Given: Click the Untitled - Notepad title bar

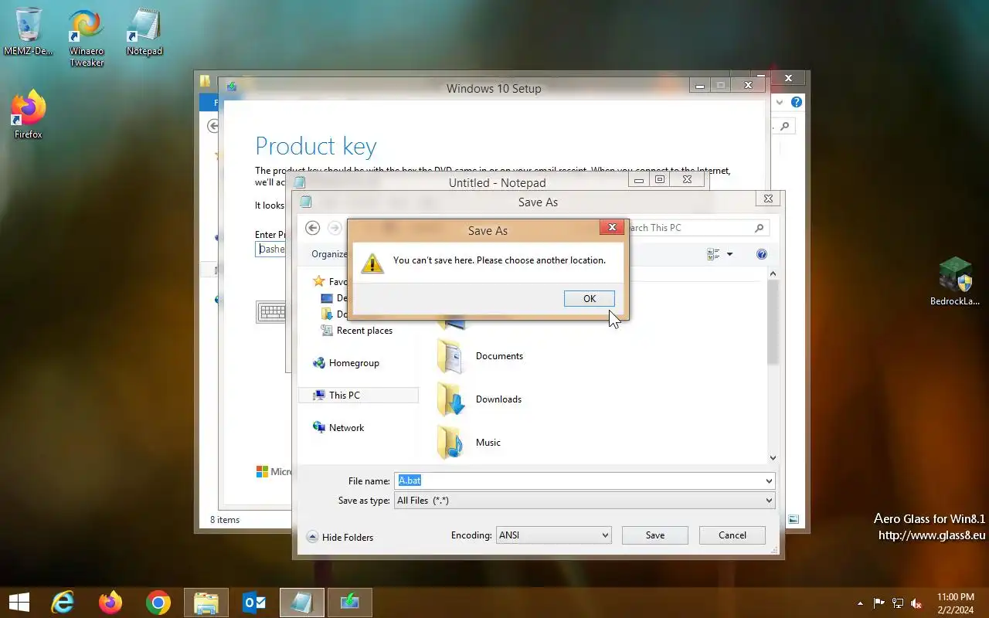Looking at the screenshot, I should 498,183.
